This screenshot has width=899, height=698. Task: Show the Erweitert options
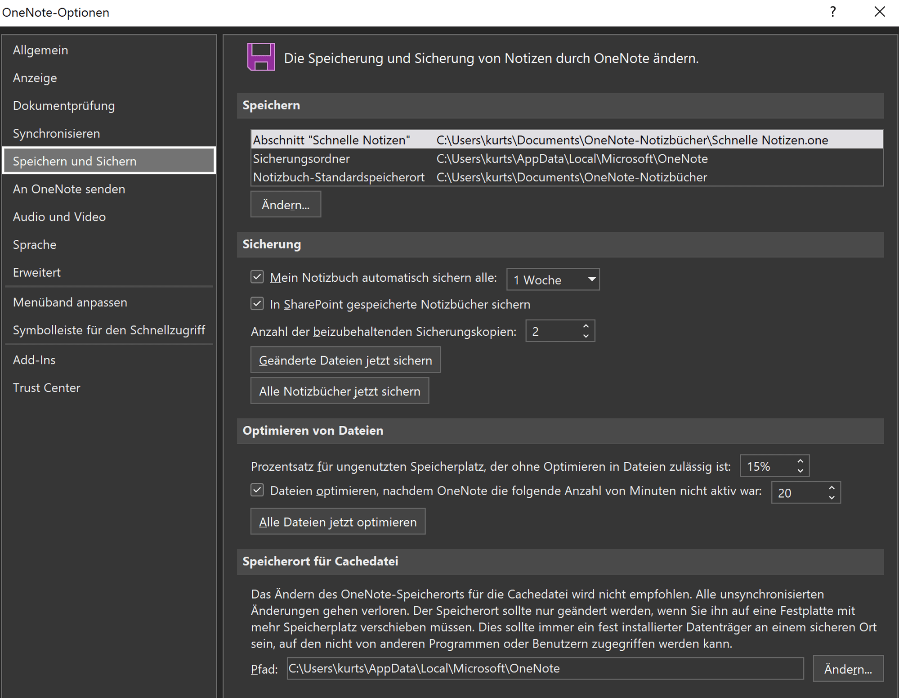coord(109,273)
